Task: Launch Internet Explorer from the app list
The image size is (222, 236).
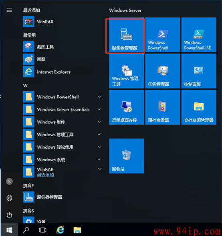Action: click(x=62, y=72)
